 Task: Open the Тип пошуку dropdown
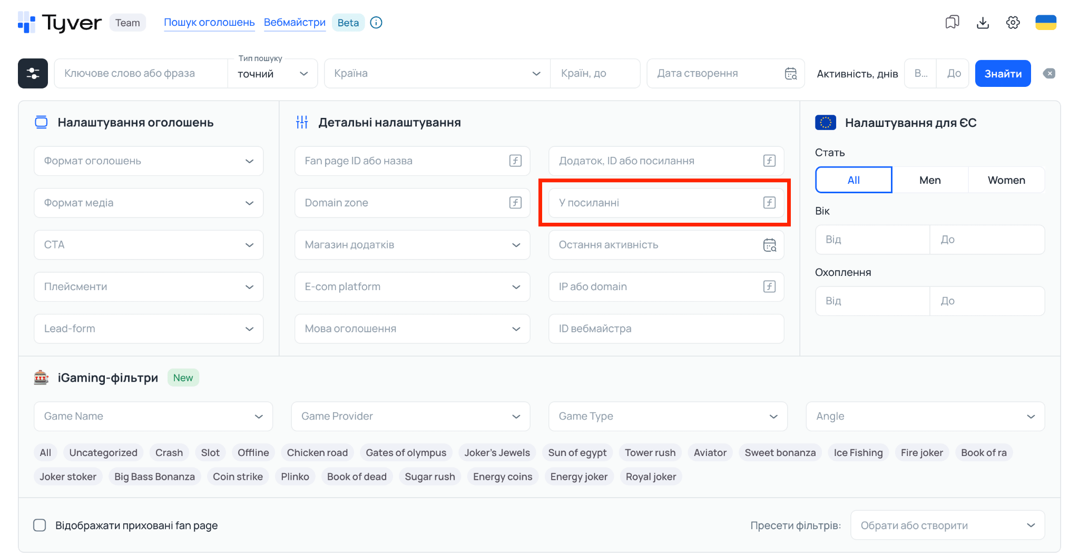(273, 74)
